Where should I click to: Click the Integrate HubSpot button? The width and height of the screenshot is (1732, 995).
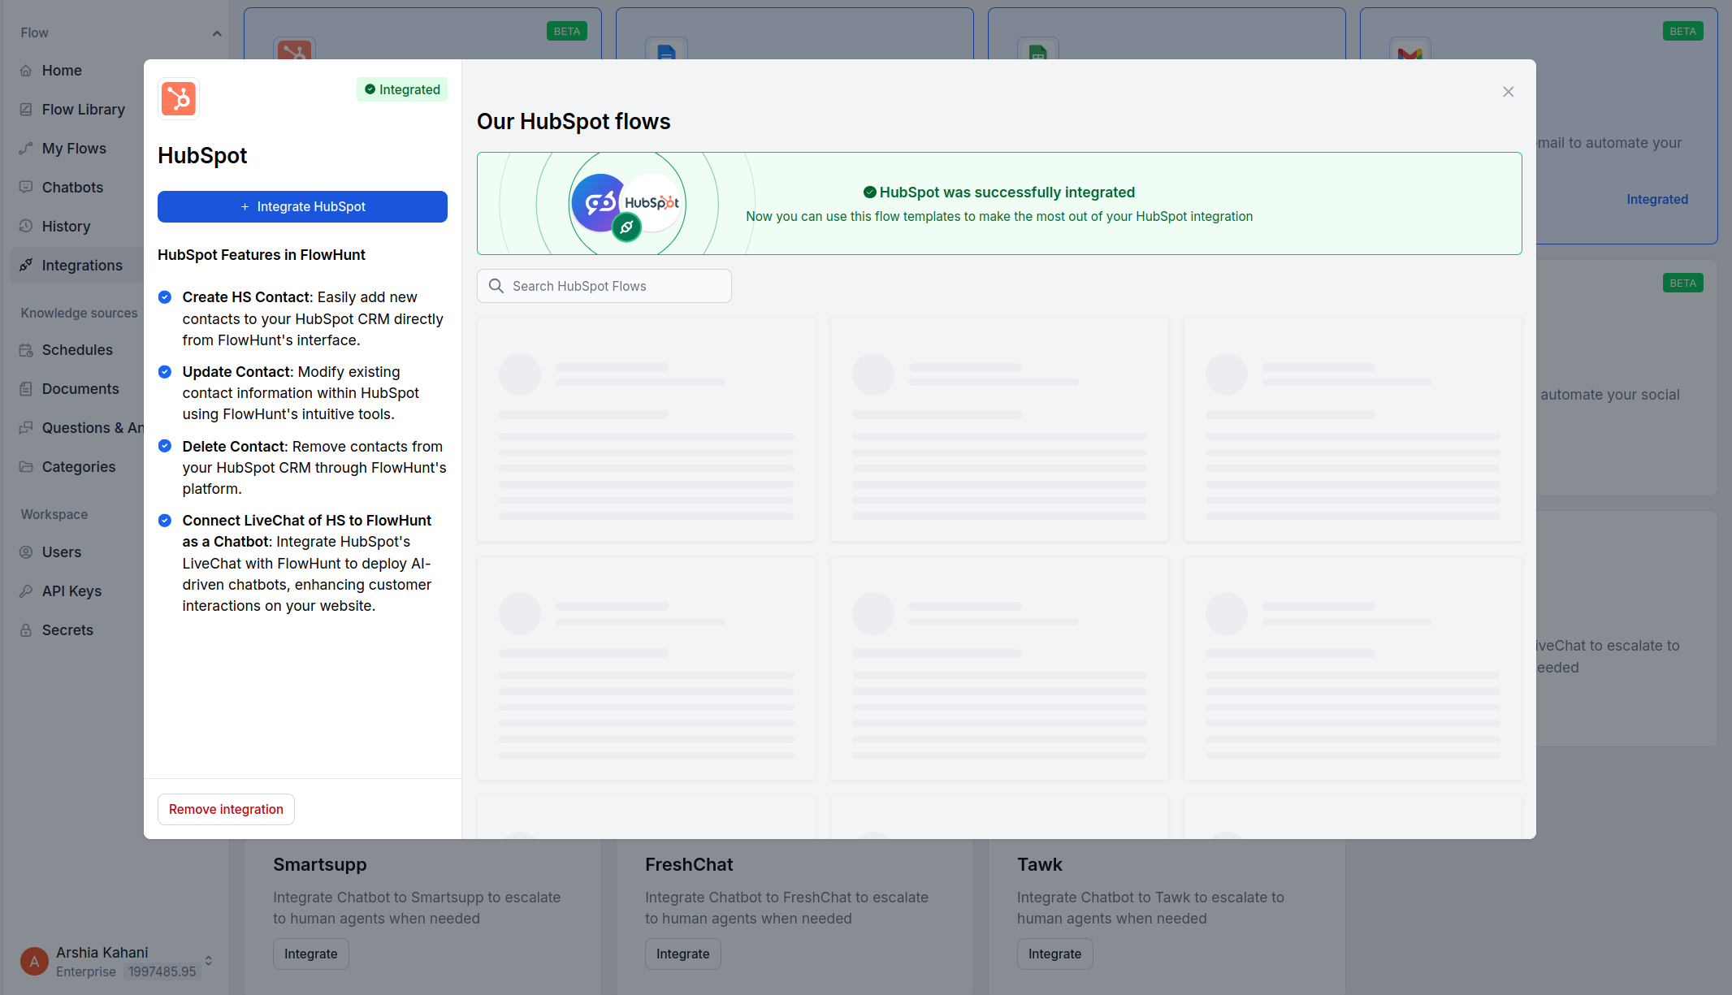coord(301,206)
